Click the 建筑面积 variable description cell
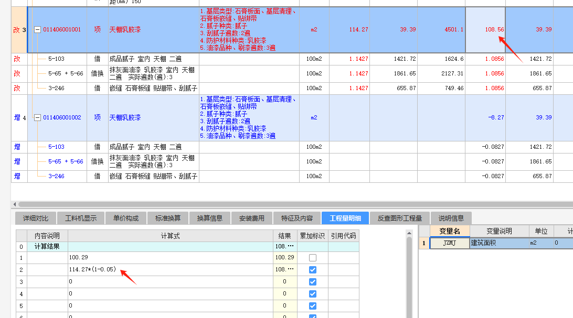573x318 pixels. pos(499,243)
